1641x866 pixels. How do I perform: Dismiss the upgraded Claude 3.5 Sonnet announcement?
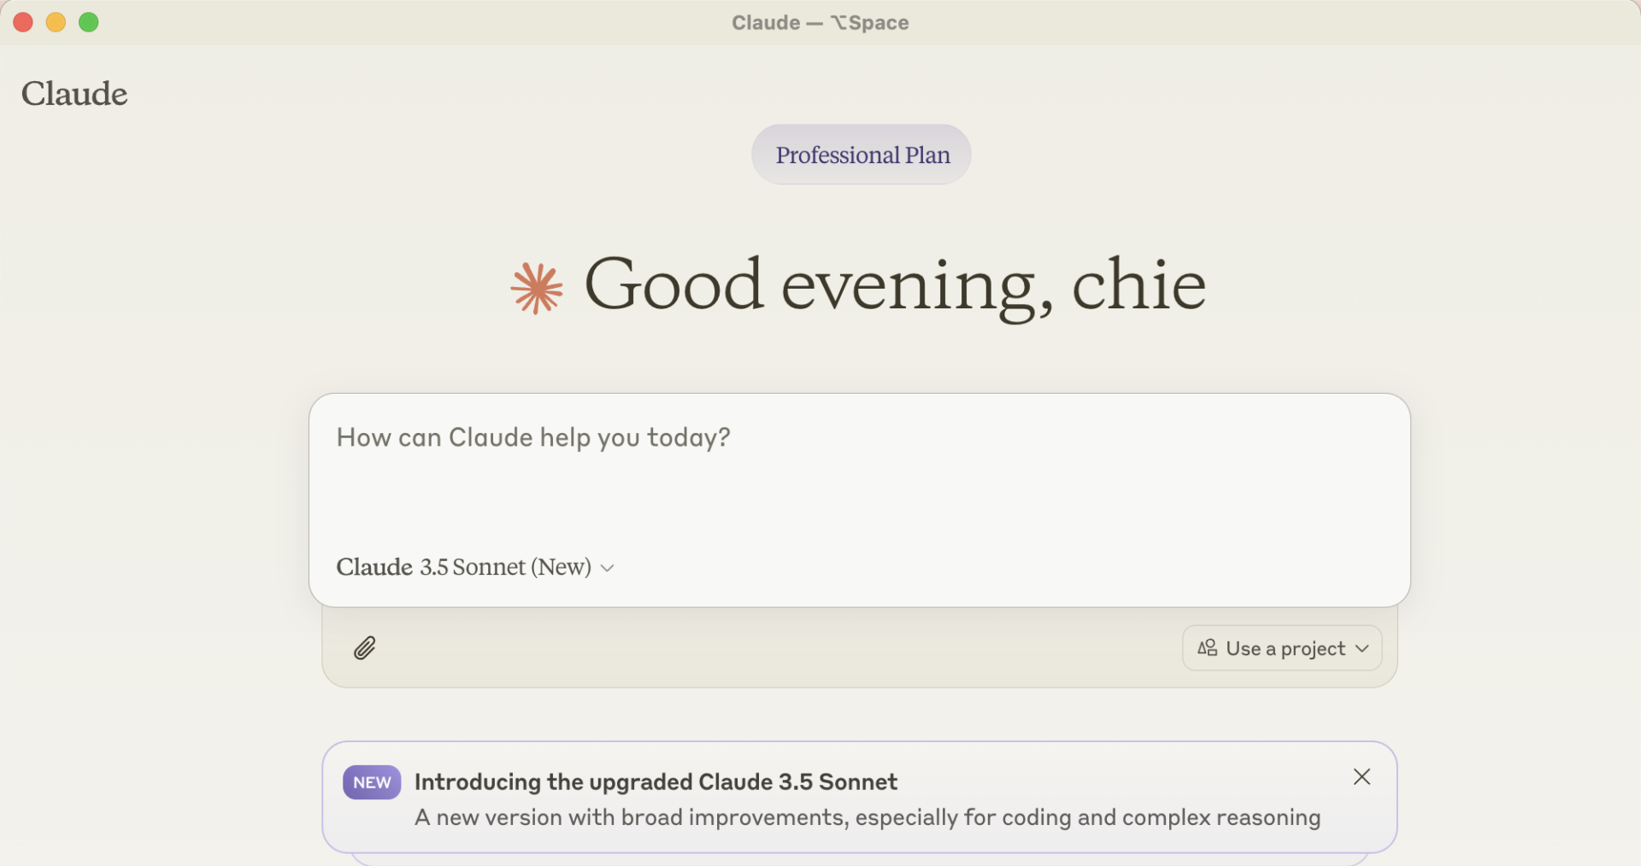tap(1362, 777)
